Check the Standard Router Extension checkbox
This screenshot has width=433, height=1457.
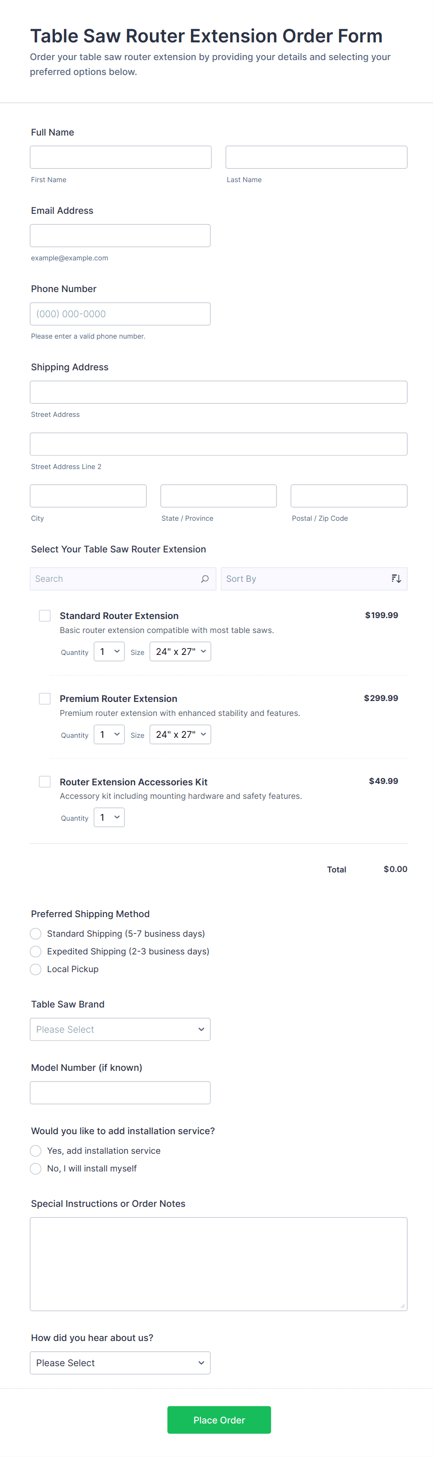[x=45, y=615]
